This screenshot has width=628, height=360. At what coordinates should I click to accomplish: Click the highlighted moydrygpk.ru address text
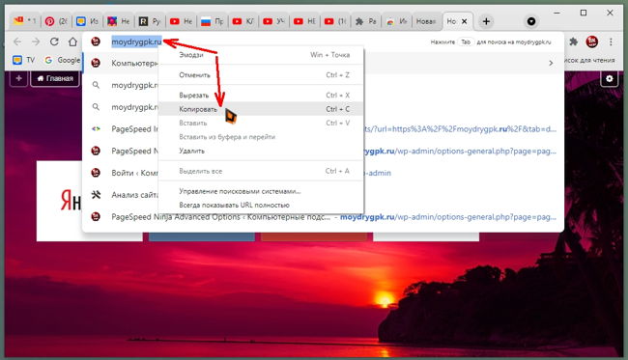point(136,42)
